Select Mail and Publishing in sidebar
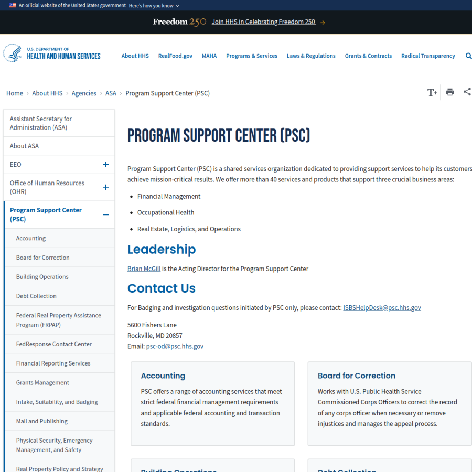Image resolution: width=472 pixels, height=472 pixels. tap(60, 421)
